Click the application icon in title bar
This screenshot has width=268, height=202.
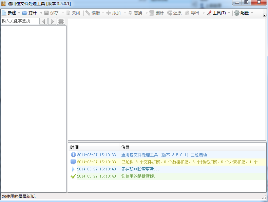click(3, 3)
